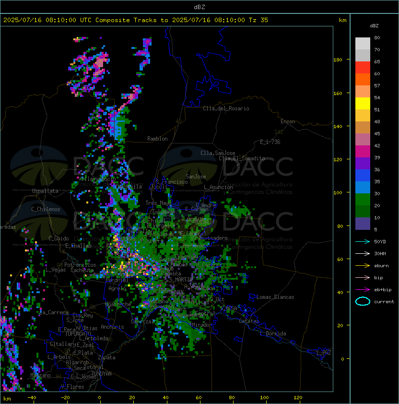Click the 120 tick on the bottom axis
Screen dimensions: 399x404
coord(298,398)
